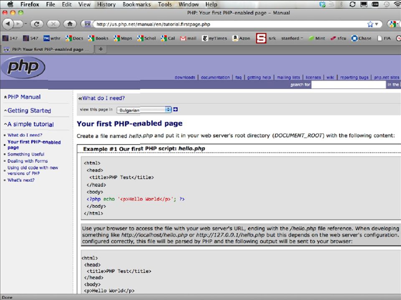Reload the page with the refresh button

click(37, 24)
